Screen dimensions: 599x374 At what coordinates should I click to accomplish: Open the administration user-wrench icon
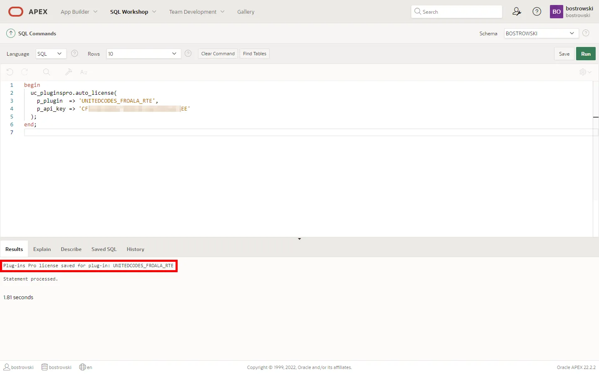point(517,12)
